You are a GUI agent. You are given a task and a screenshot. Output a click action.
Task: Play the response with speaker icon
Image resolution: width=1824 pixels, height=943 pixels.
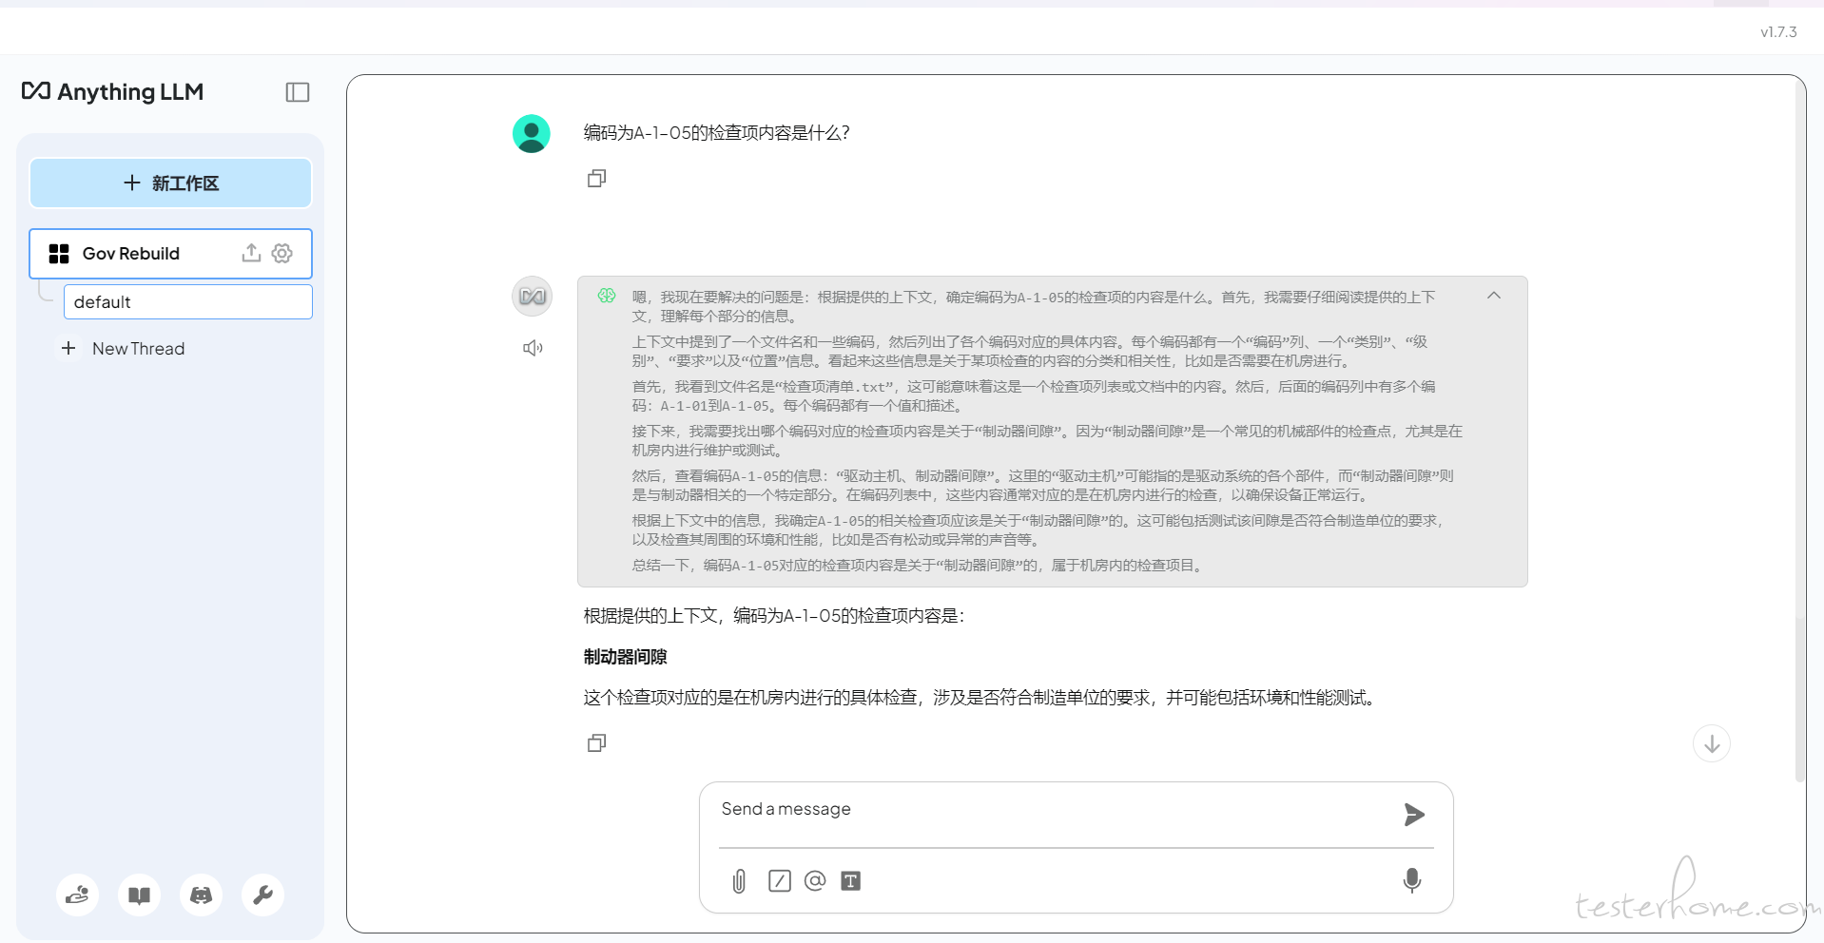(x=533, y=348)
